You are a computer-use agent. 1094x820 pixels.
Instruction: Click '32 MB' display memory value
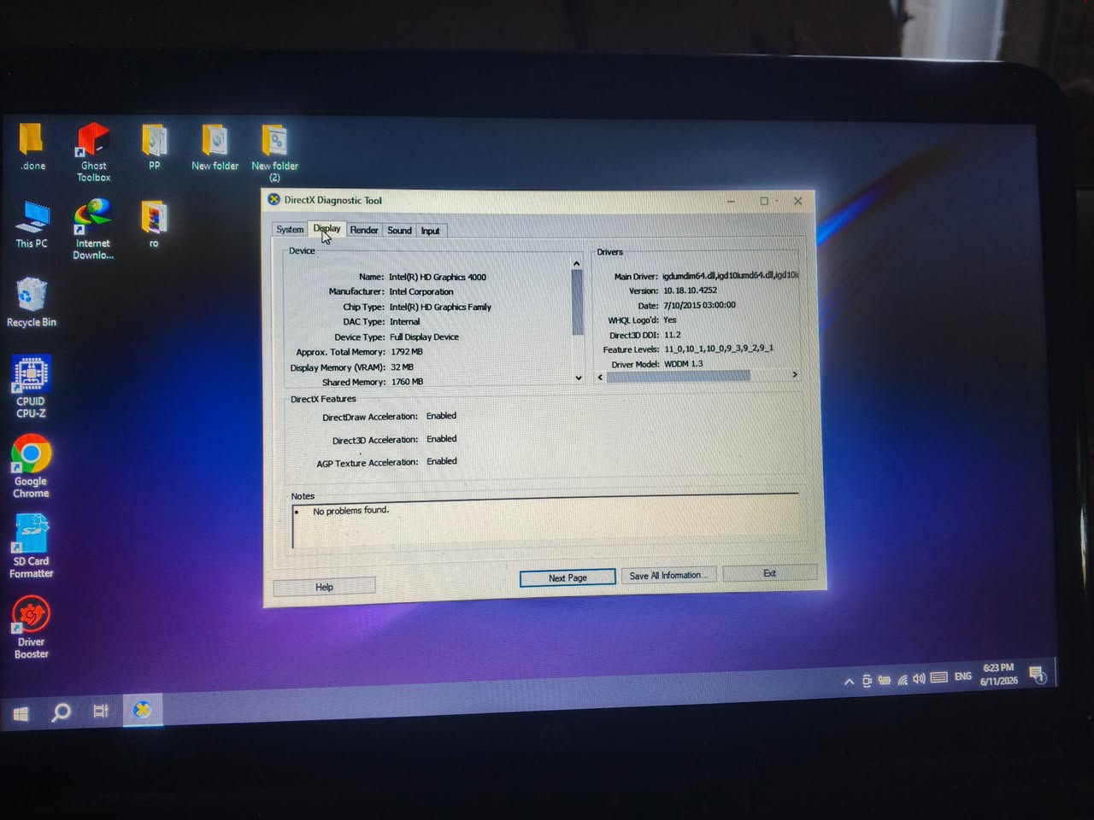click(402, 367)
